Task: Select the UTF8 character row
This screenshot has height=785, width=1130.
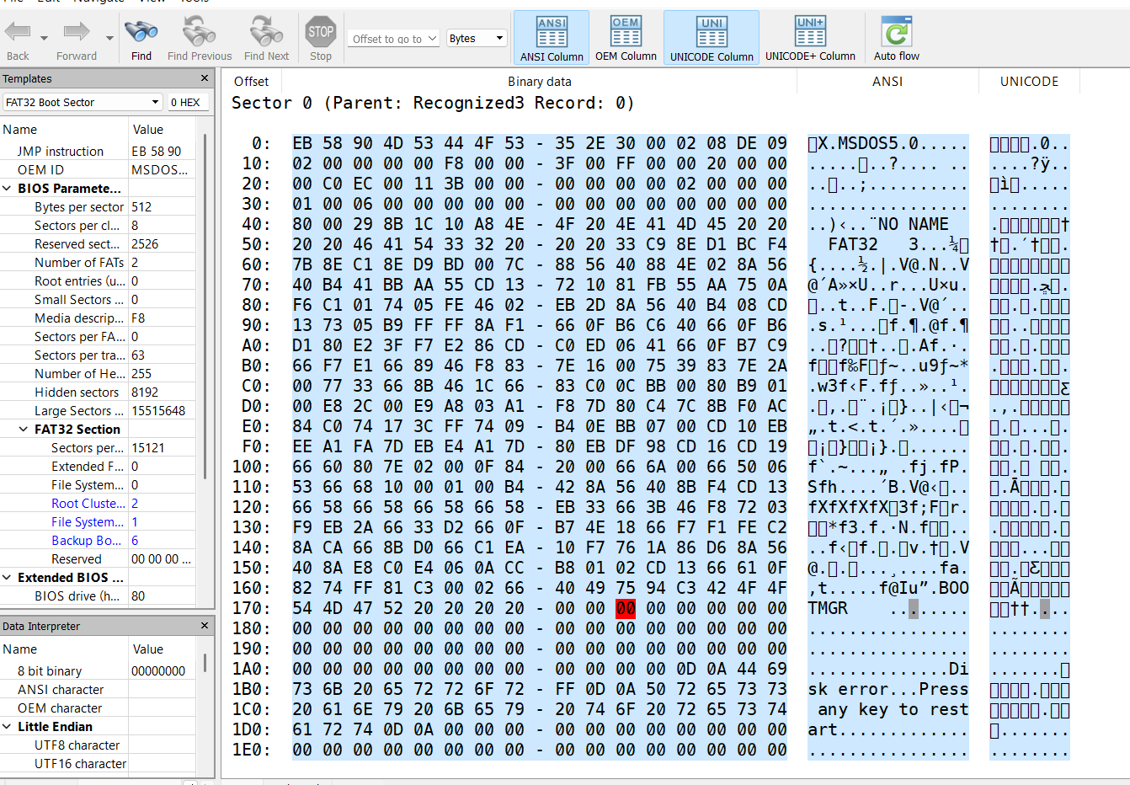Action: [98, 745]
